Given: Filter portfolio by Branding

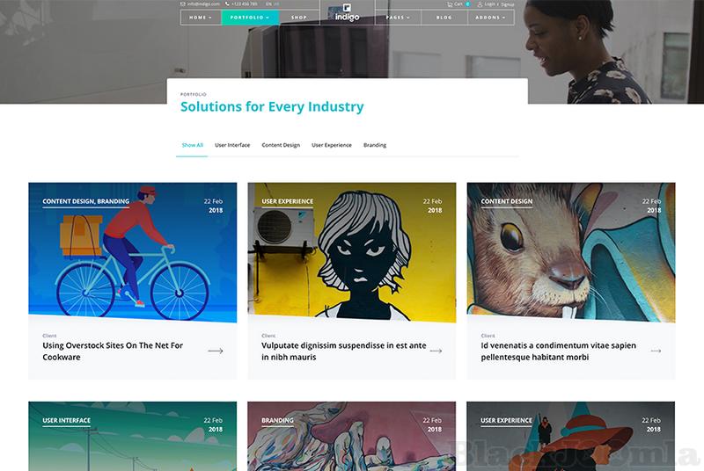Looking at the screenshot, I should [x=375, y=145].
